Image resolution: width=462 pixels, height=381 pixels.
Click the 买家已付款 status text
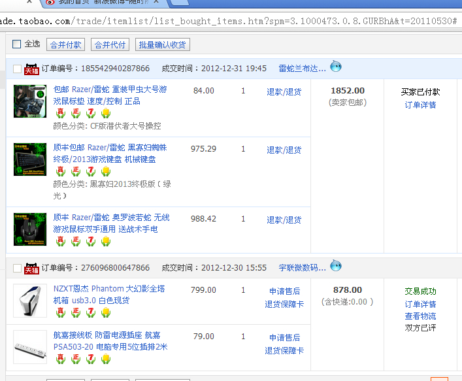[420, 92]
